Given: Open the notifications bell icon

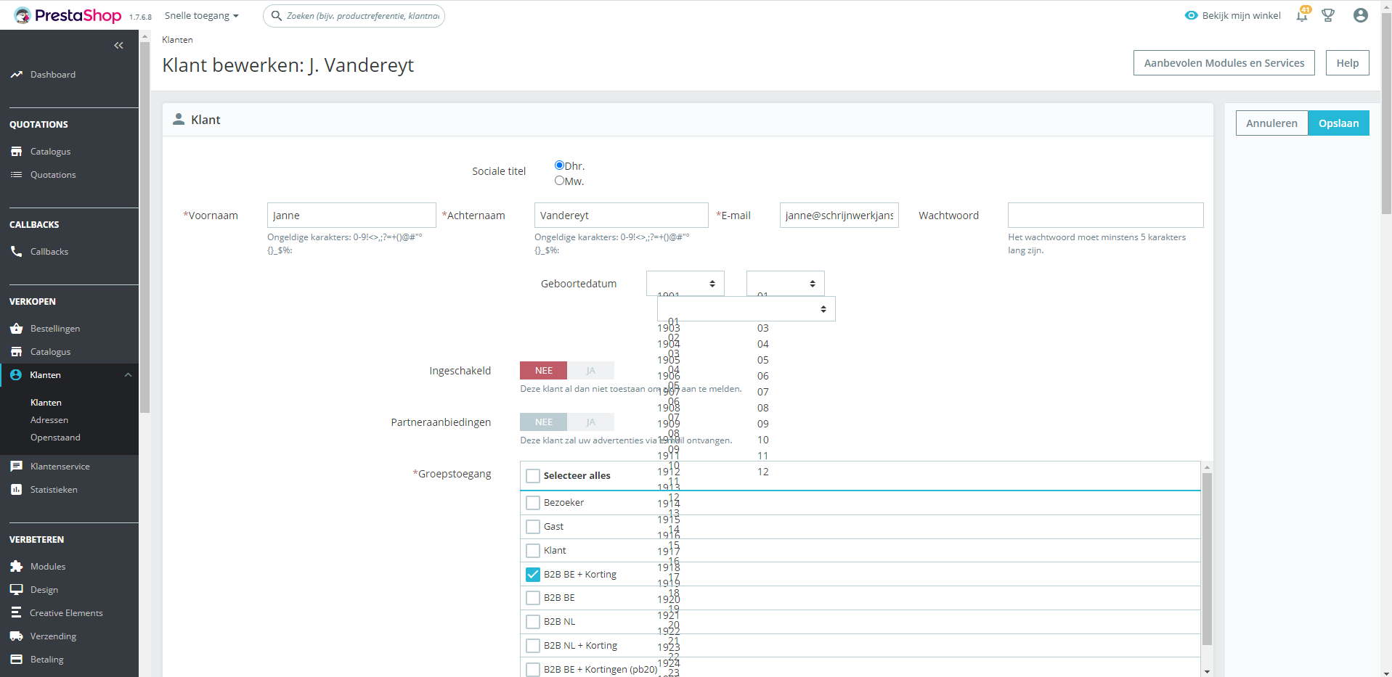Looking at the screenshot, I should (x=1301, y=15).
